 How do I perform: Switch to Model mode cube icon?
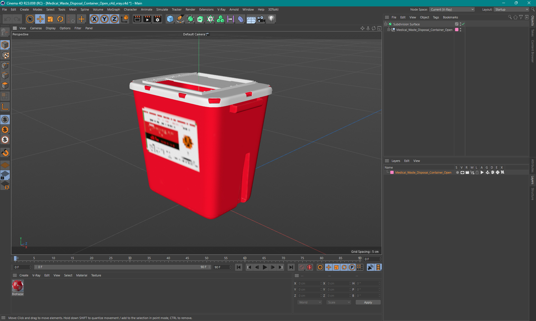[5, 45]
